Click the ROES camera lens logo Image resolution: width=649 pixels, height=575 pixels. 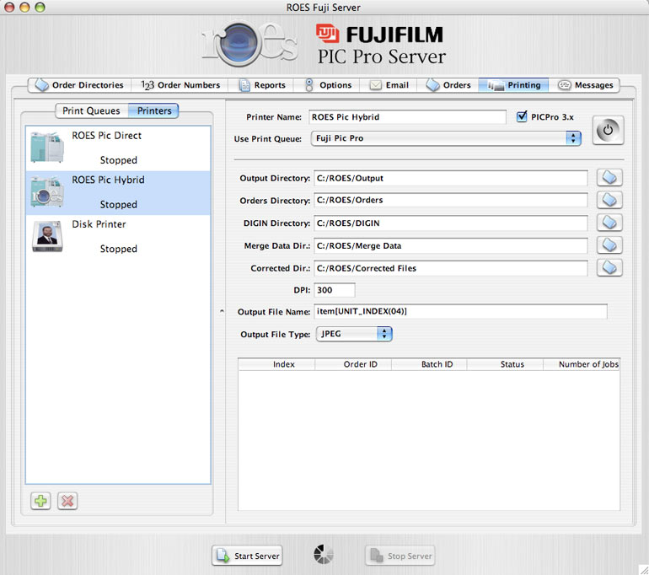(239, 43)
